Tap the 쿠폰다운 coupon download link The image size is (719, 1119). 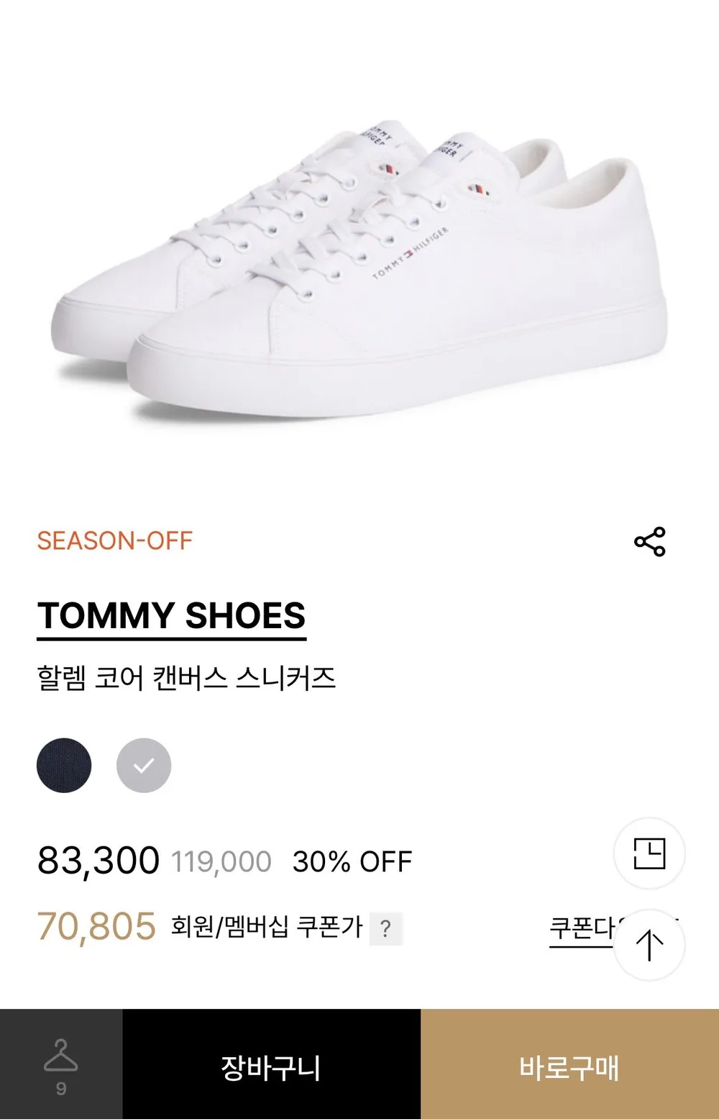click(x=582, y=928)
